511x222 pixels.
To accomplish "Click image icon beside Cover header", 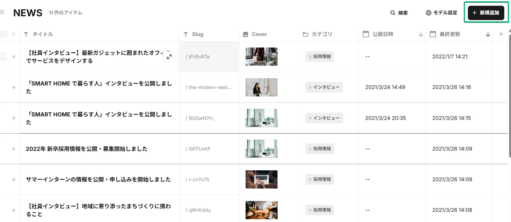I will tap(246, 34).
